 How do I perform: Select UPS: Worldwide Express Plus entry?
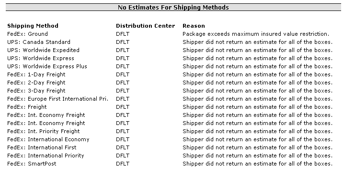[47, 66]
